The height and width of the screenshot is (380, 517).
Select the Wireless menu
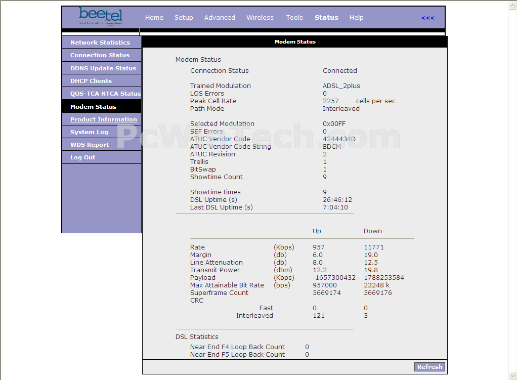point(260,18)
